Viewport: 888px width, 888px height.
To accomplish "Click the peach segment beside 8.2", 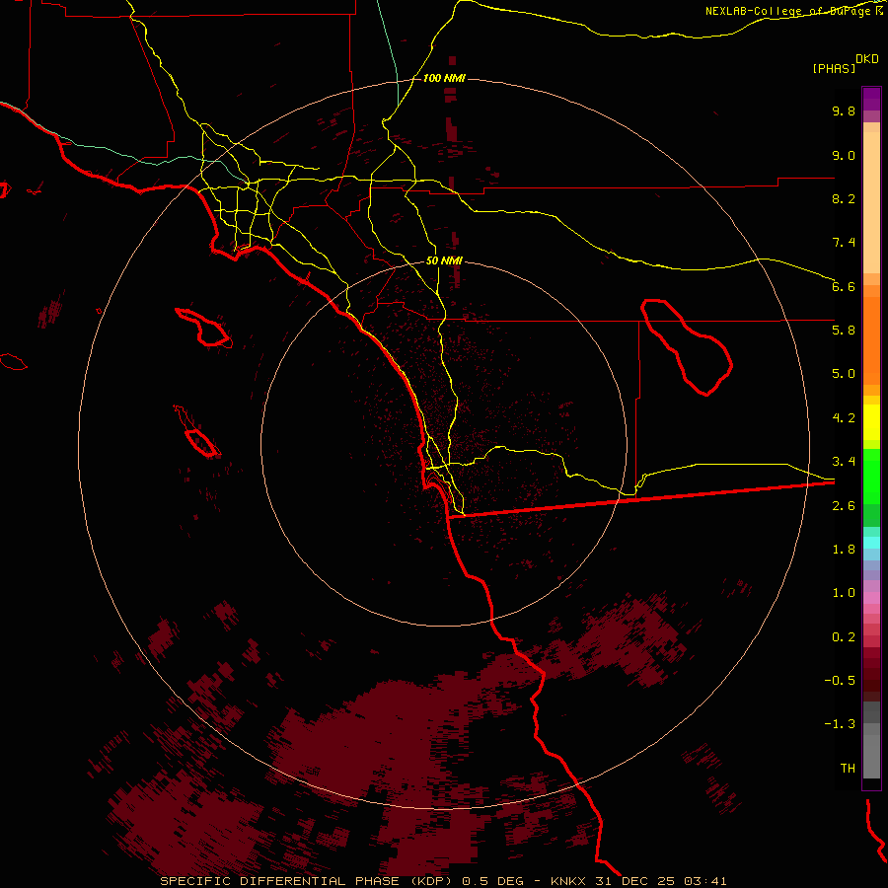I will [871, 202].
